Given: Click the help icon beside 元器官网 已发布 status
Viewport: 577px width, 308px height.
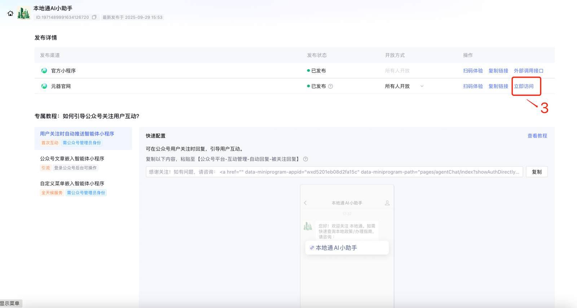Looking at the screenshot, I should [x=330, y=86].
